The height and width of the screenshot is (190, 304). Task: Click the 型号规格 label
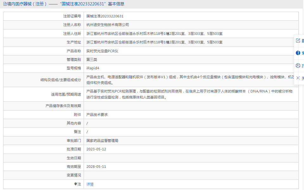pos(74,68)
